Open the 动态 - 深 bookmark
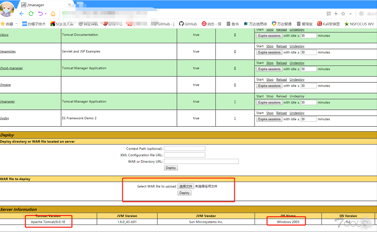 pyautogui.click(x=211, y=24)
